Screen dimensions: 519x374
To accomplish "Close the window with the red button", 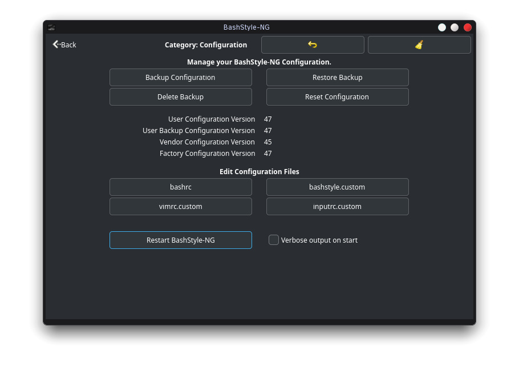I will pyautogui.click(x=467, y=27).
